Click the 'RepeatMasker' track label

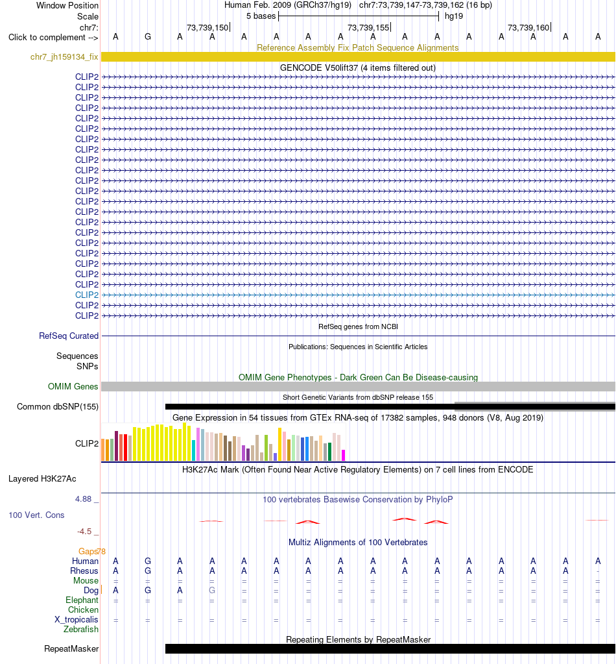[x=71, y=649]
